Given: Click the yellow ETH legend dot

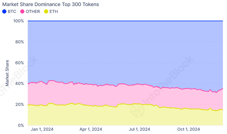Looking at the screenshot, I should click(x=46, y=12).
